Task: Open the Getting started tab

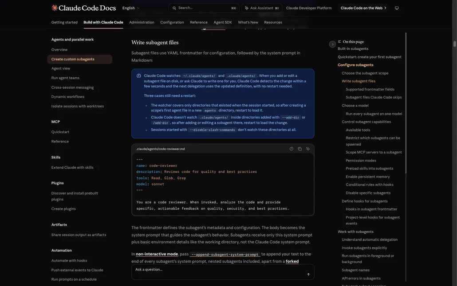Action: [x=64, y=22]
